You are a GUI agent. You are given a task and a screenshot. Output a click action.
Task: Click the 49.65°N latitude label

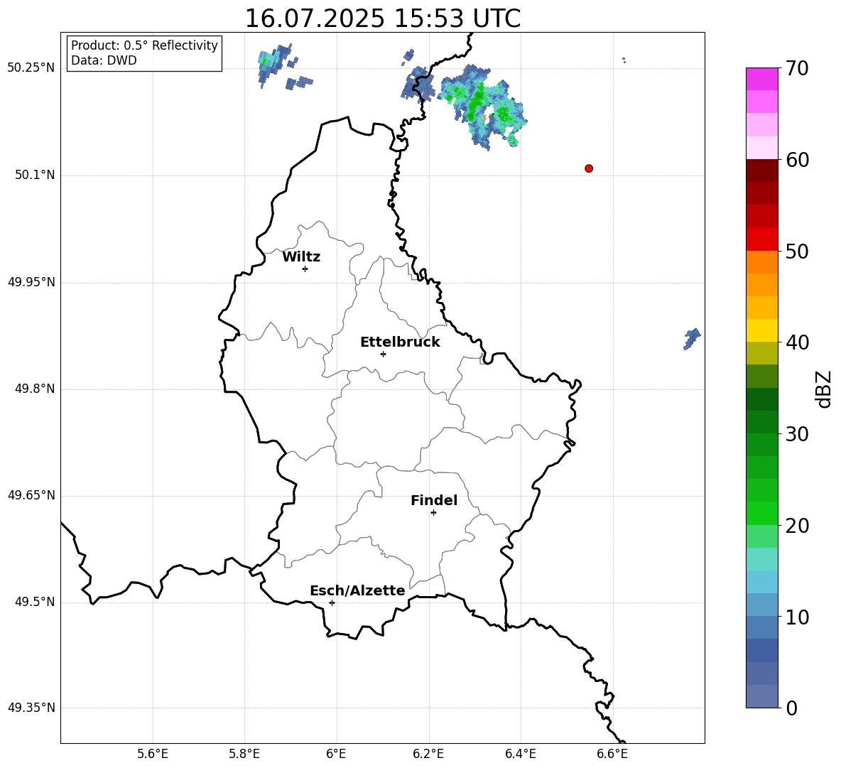point(31,495)
